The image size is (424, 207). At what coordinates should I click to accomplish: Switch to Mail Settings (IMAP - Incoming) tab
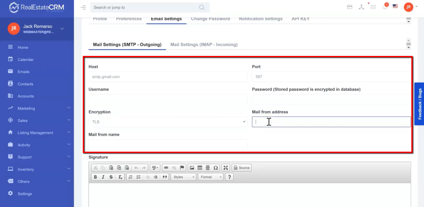click(204, 45)
